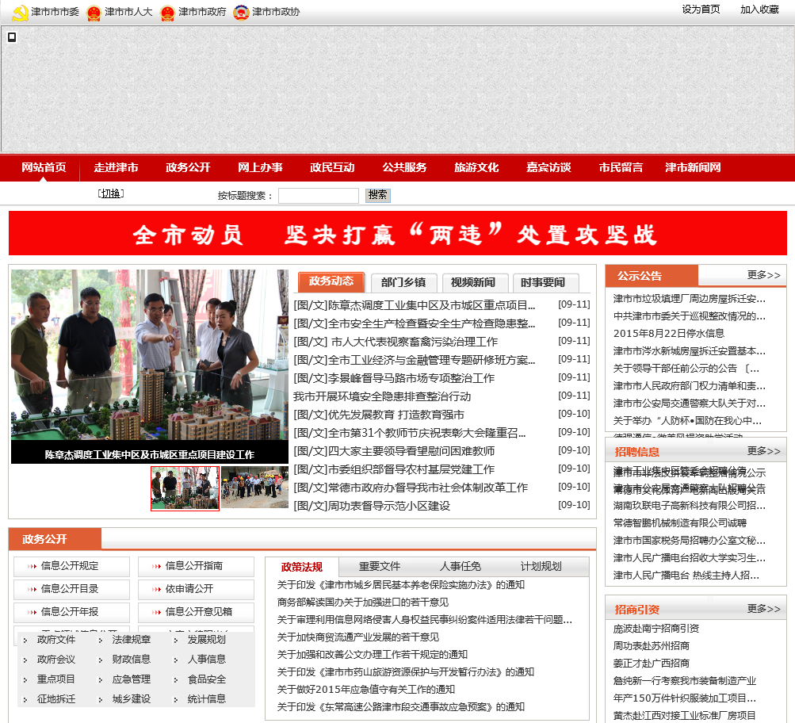The height and width of the screenshot is (723, 795).
Task: Open 信息公开意见箱 button
Action: point(196,612)
